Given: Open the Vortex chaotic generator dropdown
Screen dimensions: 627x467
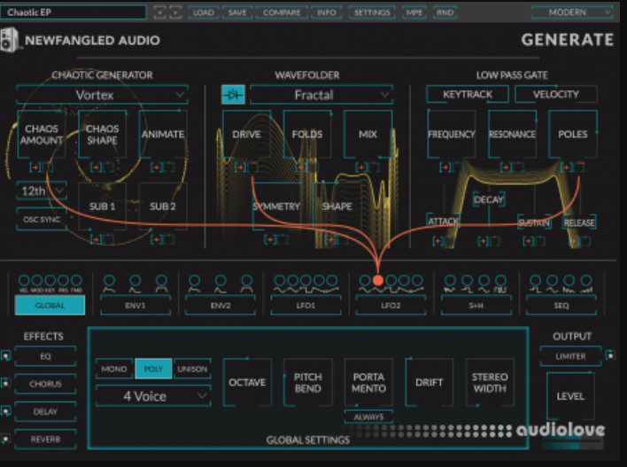Looking at the screenshot, I should [103, 95].
